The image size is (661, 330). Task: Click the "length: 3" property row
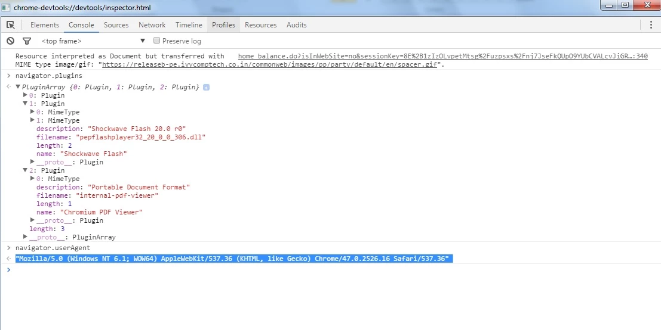(47, 229)
